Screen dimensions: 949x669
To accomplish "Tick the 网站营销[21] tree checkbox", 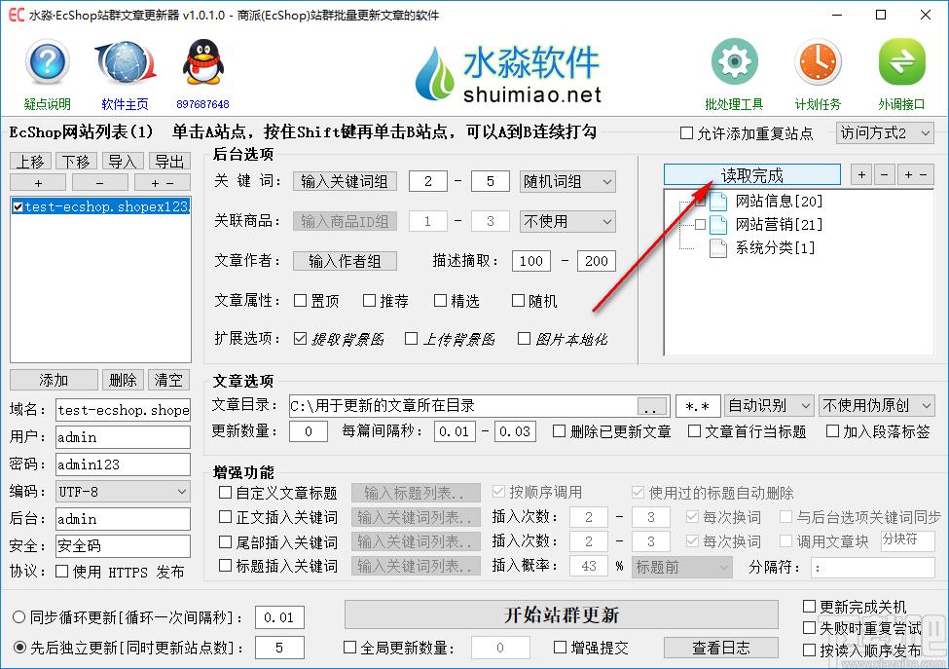I will point(700,225).
